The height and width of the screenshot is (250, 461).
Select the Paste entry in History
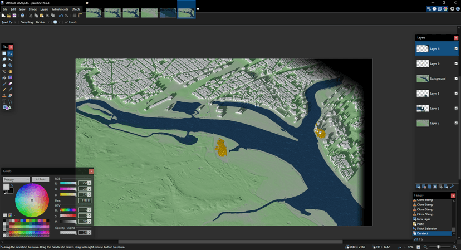(x=420, y=224)
